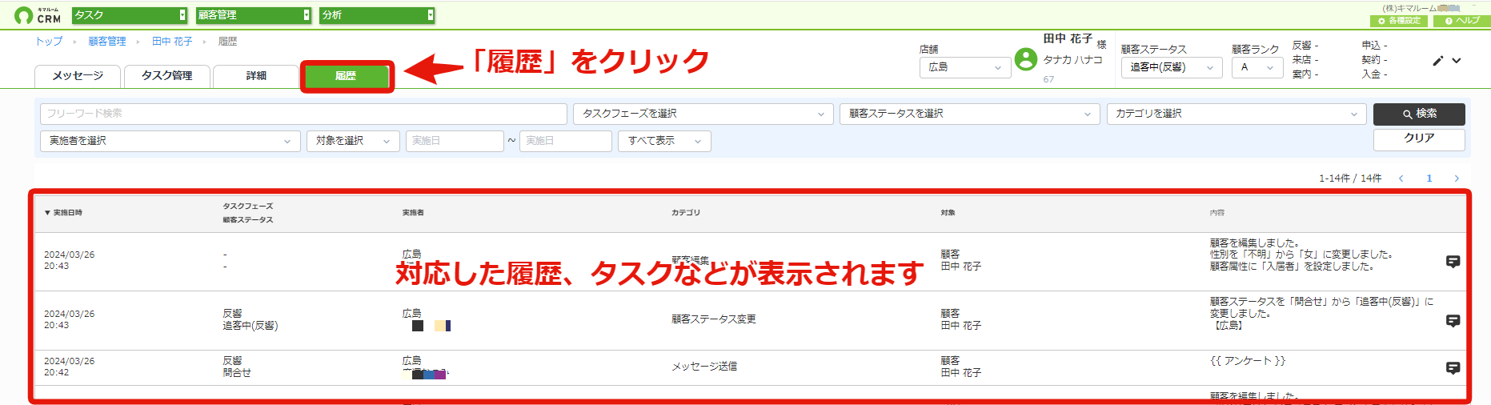Open comment icon on 顧客ステータス変更 row

1453,321
